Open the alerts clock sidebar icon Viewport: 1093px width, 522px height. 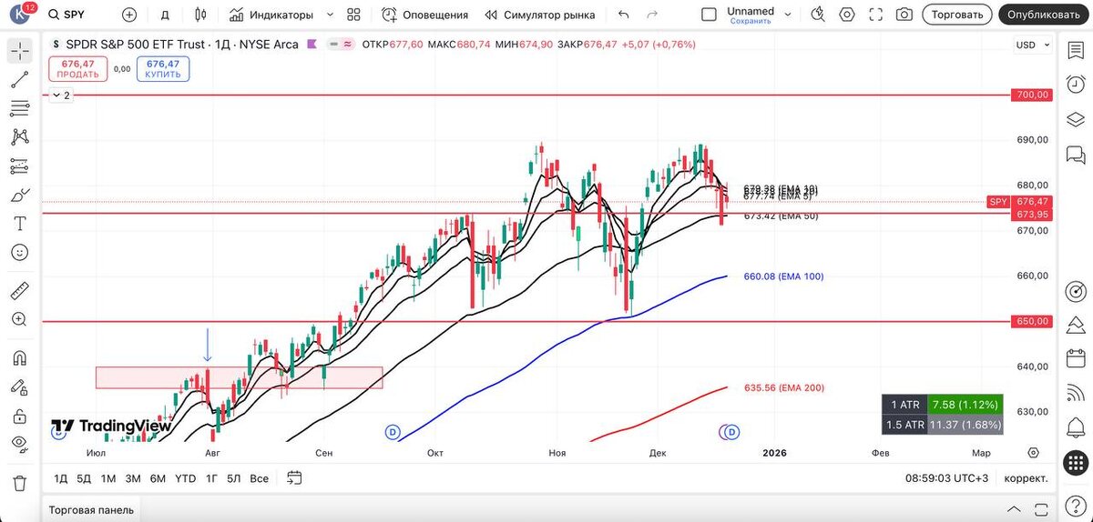point(1076,85)
